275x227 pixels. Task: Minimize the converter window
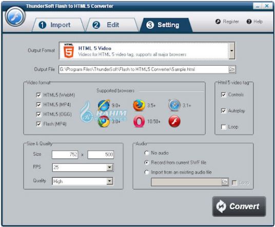(258, 6)
